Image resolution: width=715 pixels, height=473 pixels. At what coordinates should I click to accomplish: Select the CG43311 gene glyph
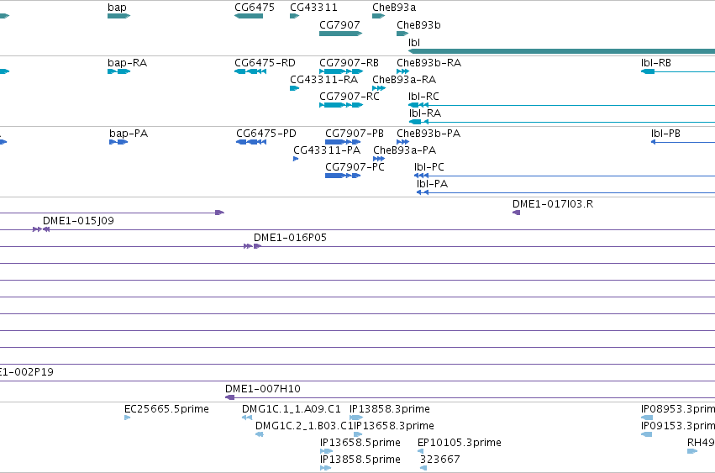click(295, 16)
